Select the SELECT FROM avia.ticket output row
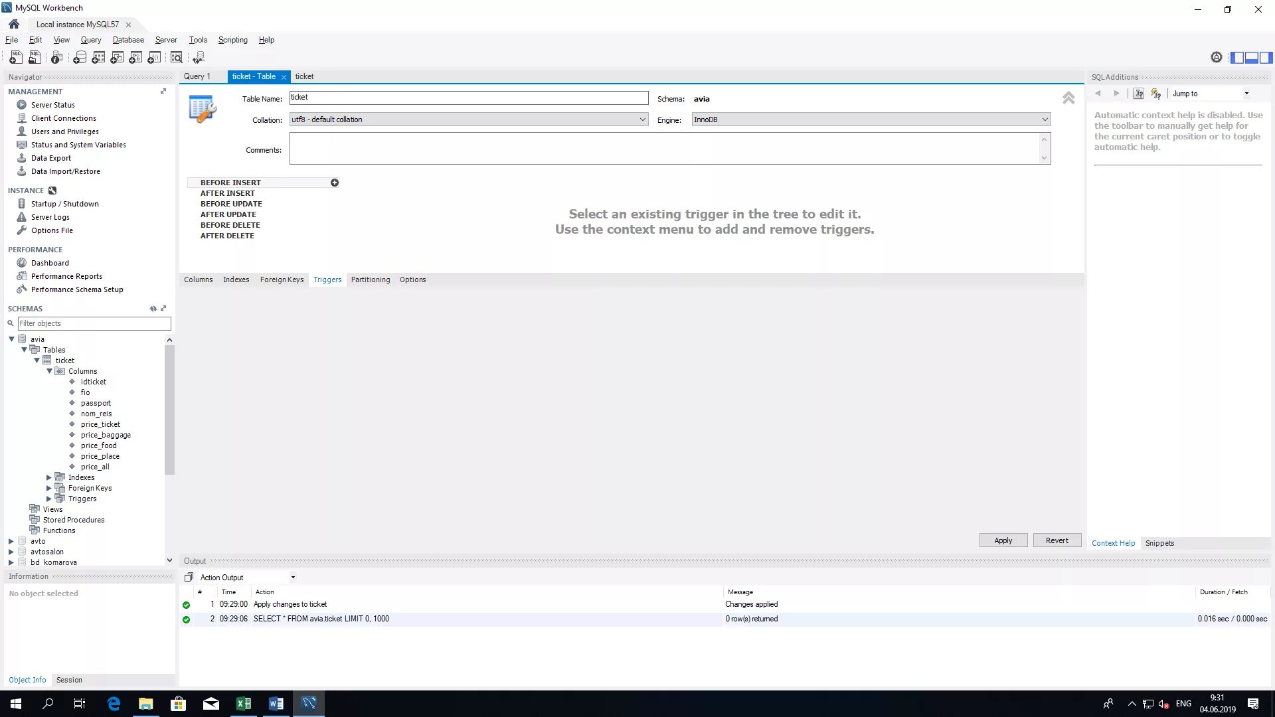 point(724,619)
